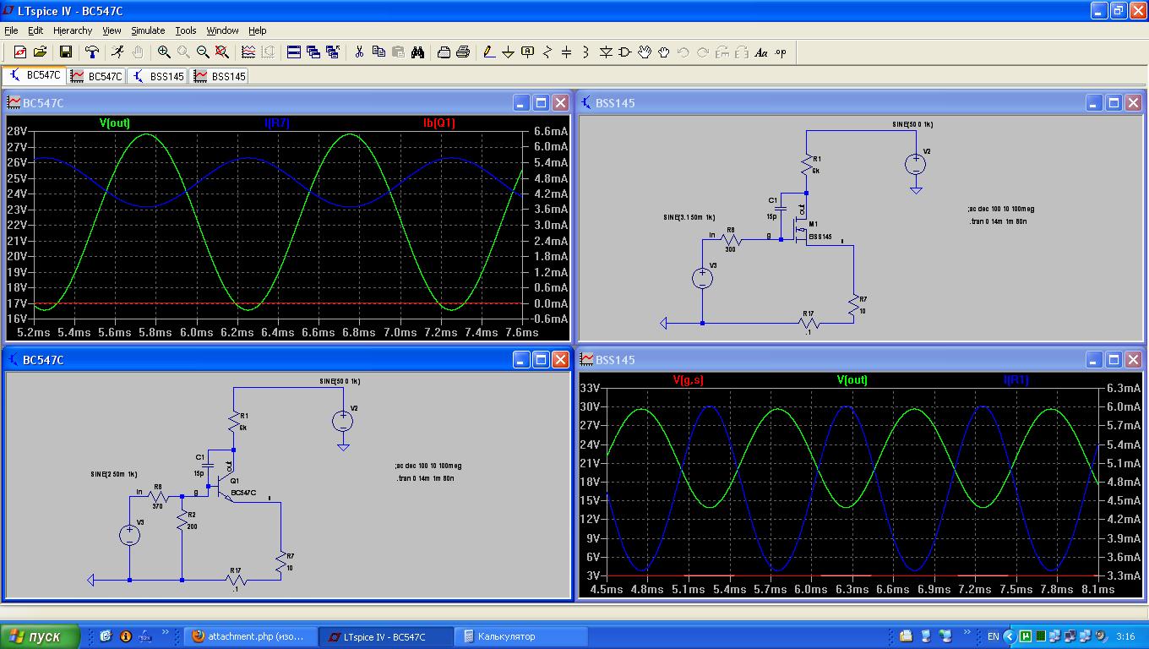The height and width of the screenshot is (649, 1149).
Task: Click the SPICE directive .op icon
Action: pos(780,52)
